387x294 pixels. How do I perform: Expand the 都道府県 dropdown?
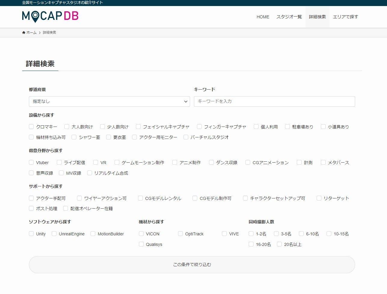pyautogui.click(x=109, y=101)
